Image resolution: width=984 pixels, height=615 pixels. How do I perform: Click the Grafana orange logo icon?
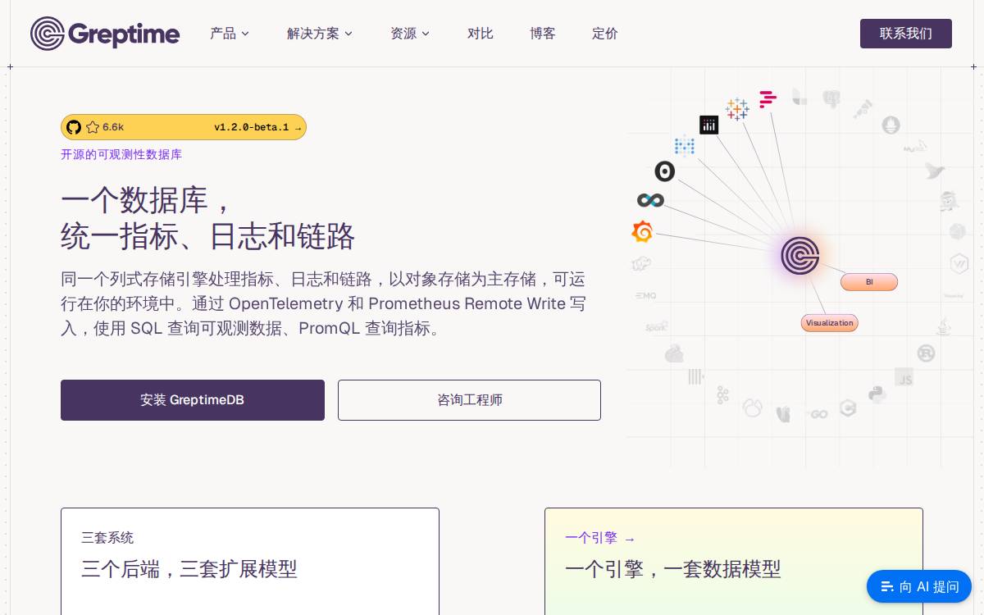642,232
